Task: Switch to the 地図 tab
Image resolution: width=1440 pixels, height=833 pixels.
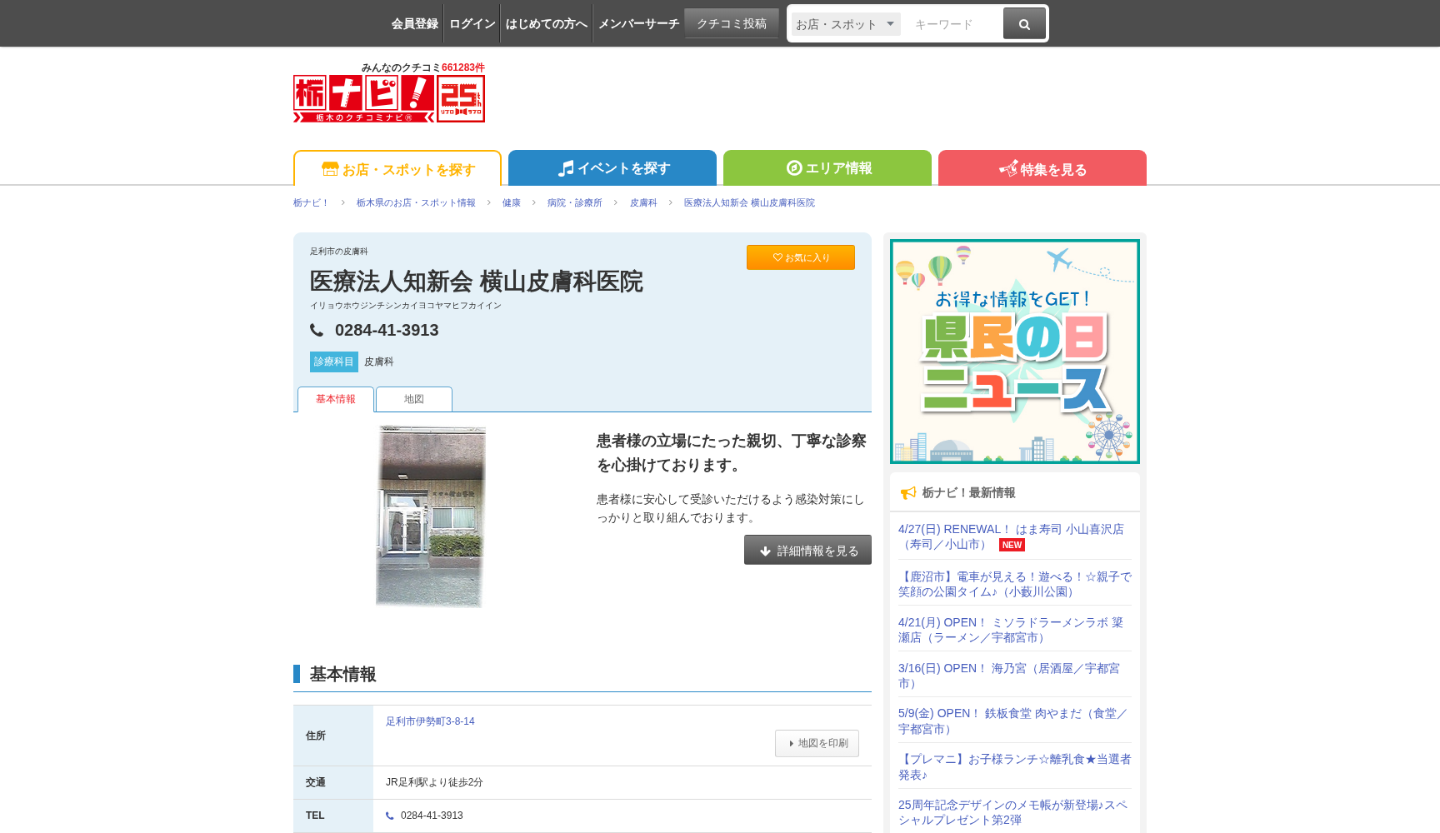Action: tap(414, 399)
